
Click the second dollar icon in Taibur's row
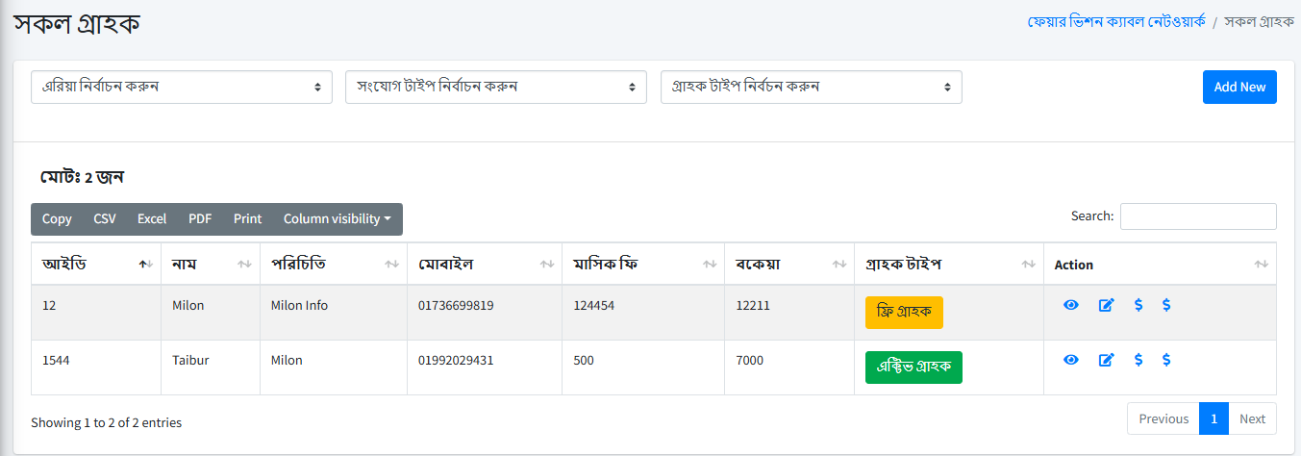1166,360
